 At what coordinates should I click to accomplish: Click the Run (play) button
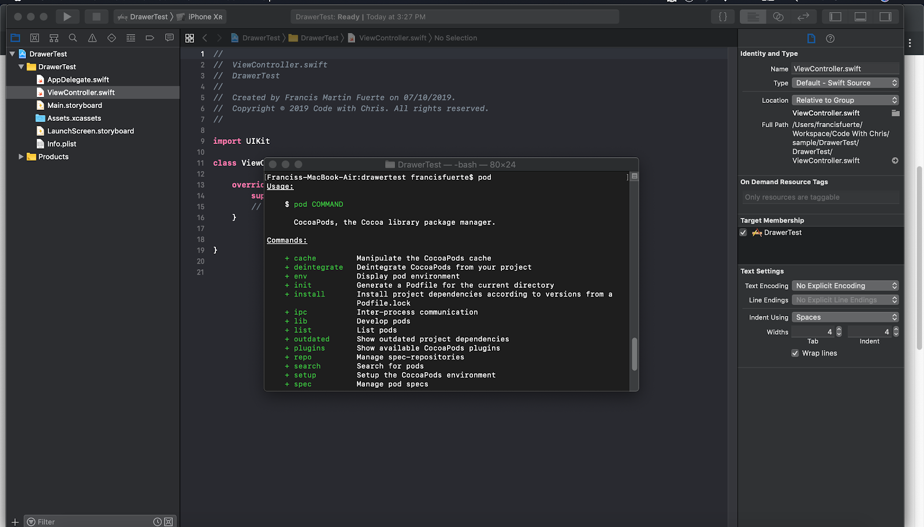[67, 17]
